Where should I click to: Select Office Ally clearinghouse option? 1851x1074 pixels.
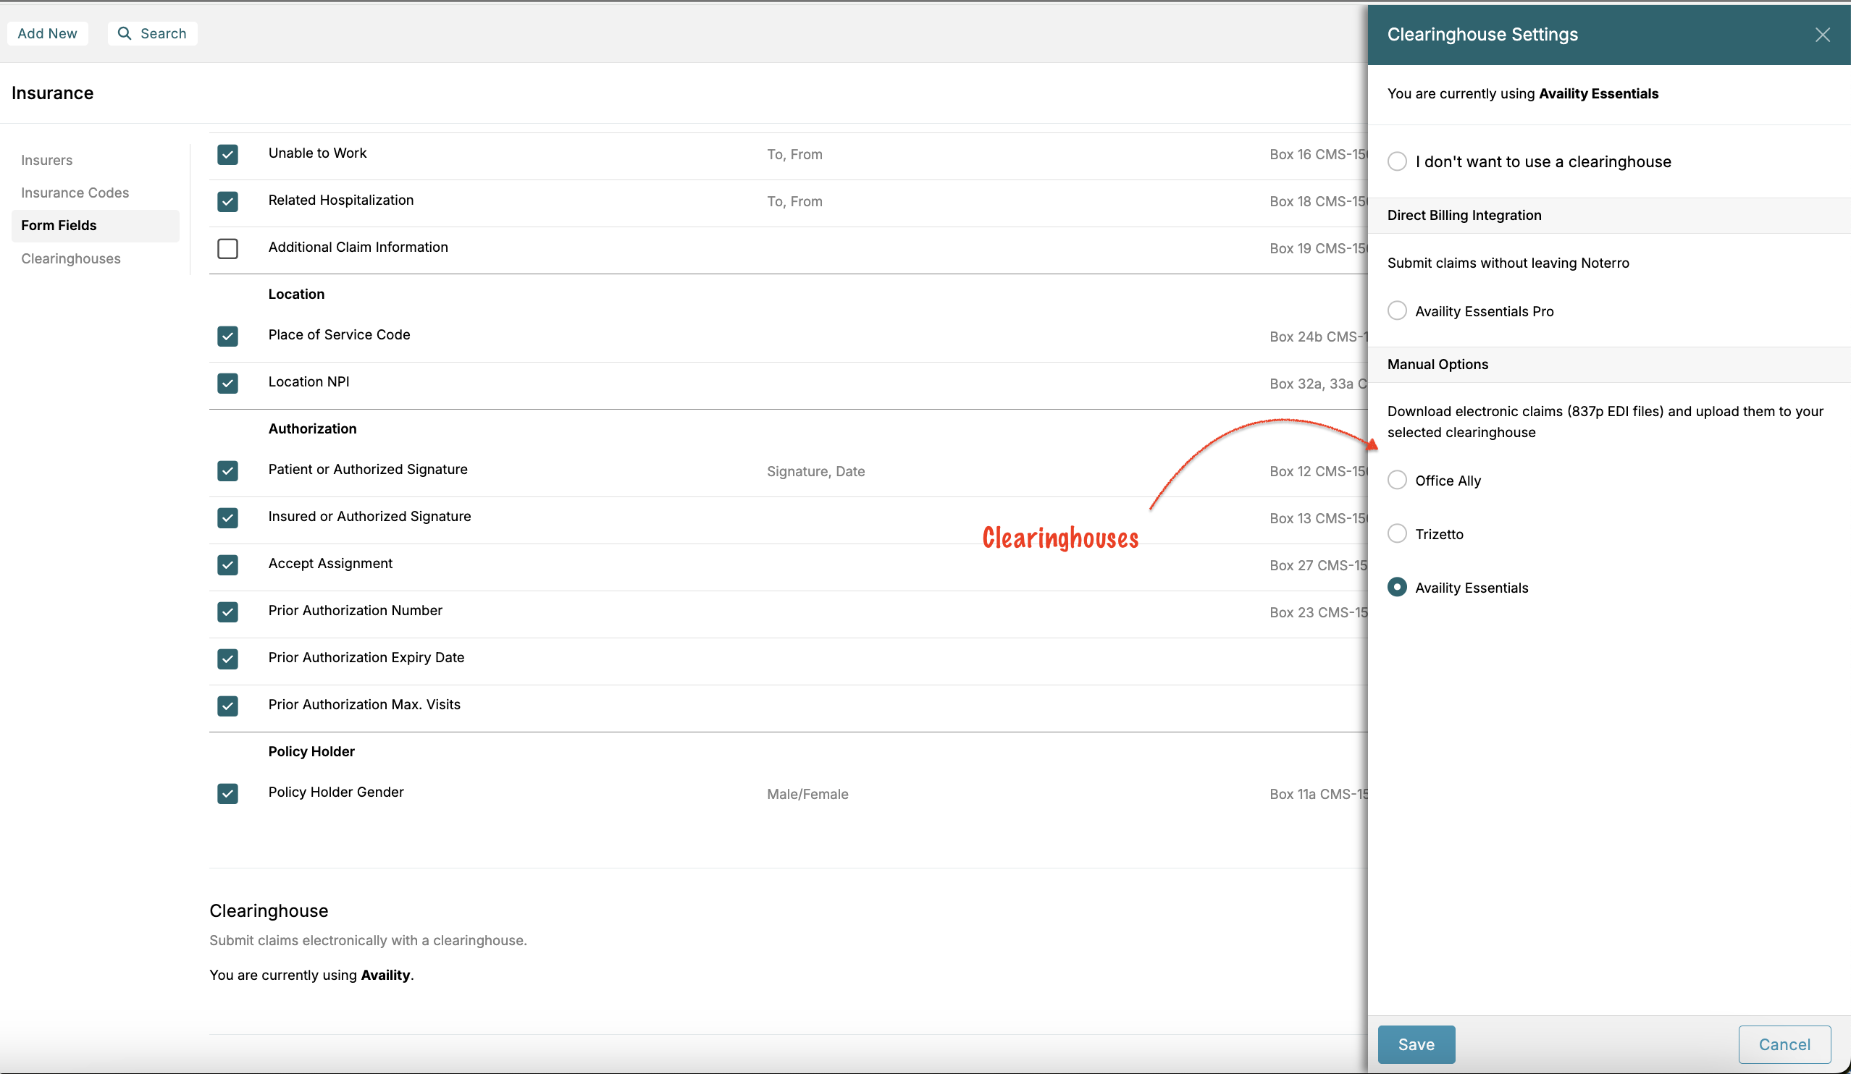pos(1397,480)
